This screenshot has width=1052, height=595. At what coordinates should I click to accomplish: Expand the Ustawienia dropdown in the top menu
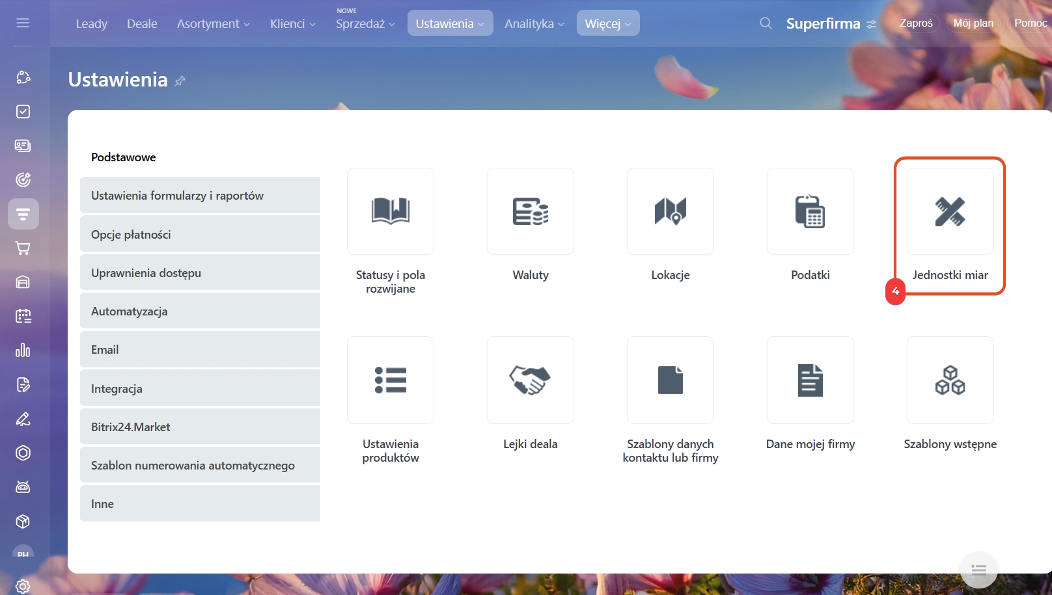click(450, 23)
